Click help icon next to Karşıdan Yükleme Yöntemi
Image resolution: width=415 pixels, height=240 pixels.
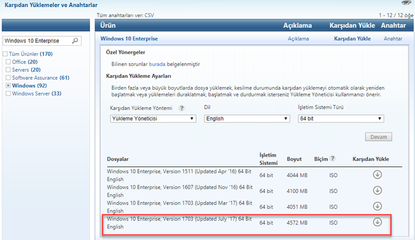181,108
